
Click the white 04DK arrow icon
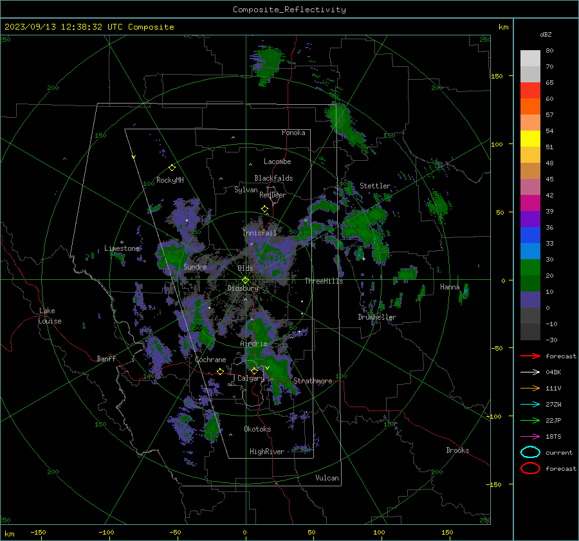tap(530, 372)
